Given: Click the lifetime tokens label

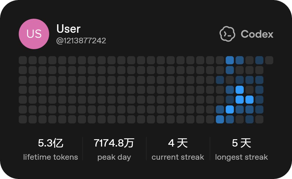Looking at the screenshot, I should click(50, 157).
